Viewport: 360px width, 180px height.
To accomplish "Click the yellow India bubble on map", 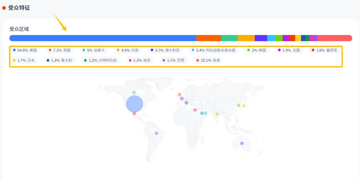I will [217, 114].
